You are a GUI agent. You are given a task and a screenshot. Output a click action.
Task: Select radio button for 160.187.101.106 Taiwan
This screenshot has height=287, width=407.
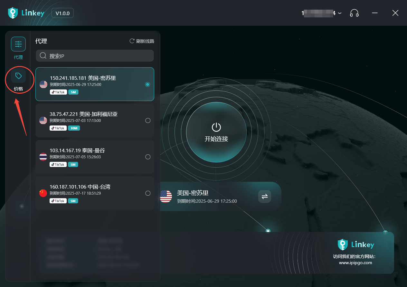[148, 193]
